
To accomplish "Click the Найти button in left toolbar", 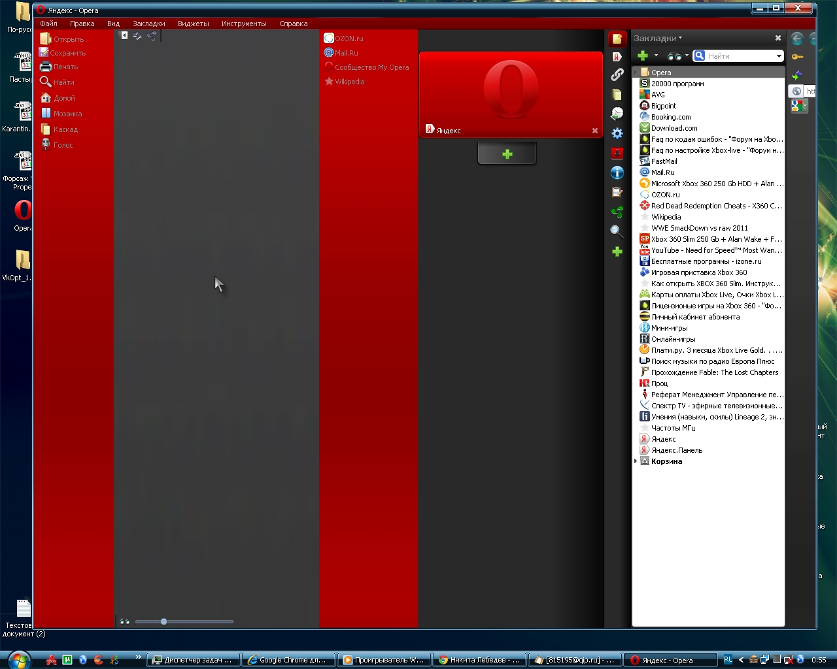I will (57, 82).
